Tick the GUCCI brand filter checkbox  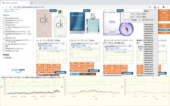point(4,38)
